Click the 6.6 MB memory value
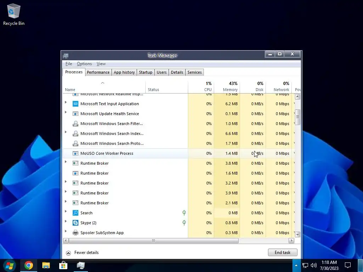Screen dimensions: 363x272 231,134
